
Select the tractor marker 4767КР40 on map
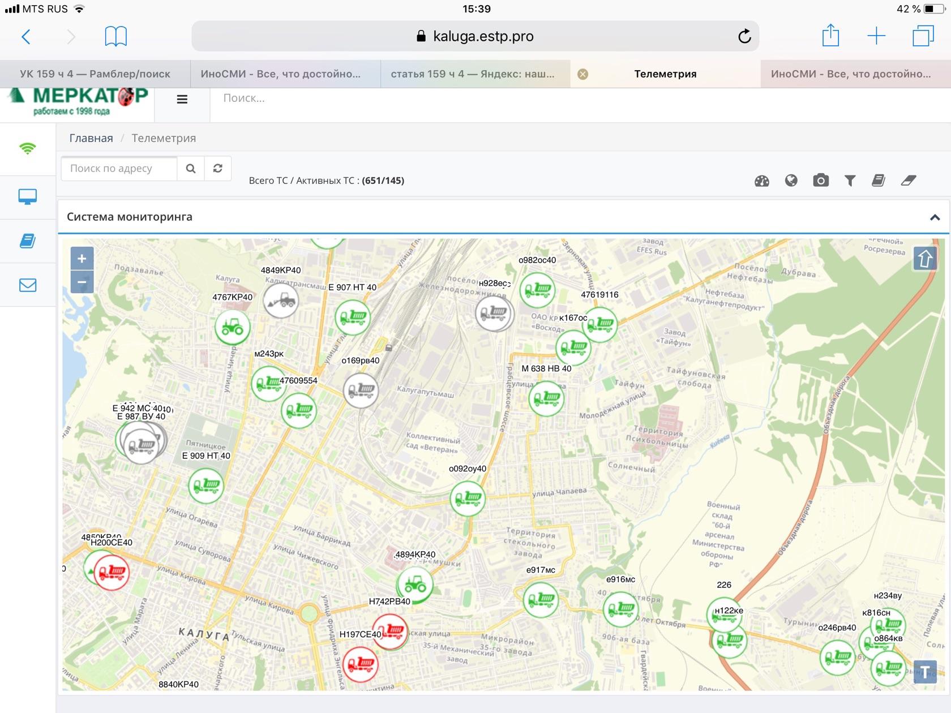coord(232,327)
